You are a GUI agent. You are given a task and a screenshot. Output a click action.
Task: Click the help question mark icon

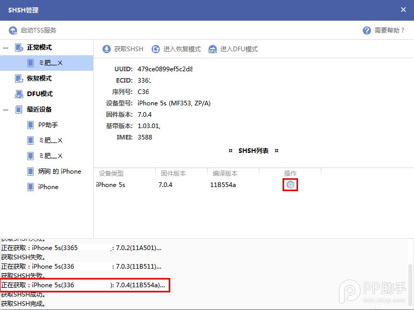coord(367,30)
